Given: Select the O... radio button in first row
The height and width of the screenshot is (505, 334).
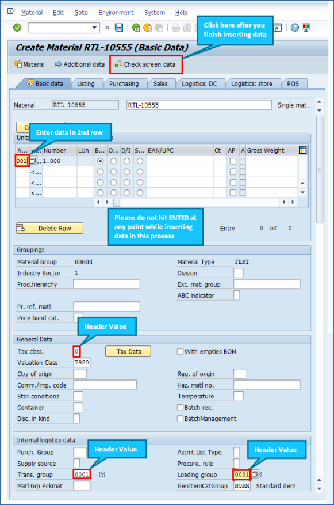Looking at the screenshot, I should point(113,161).
